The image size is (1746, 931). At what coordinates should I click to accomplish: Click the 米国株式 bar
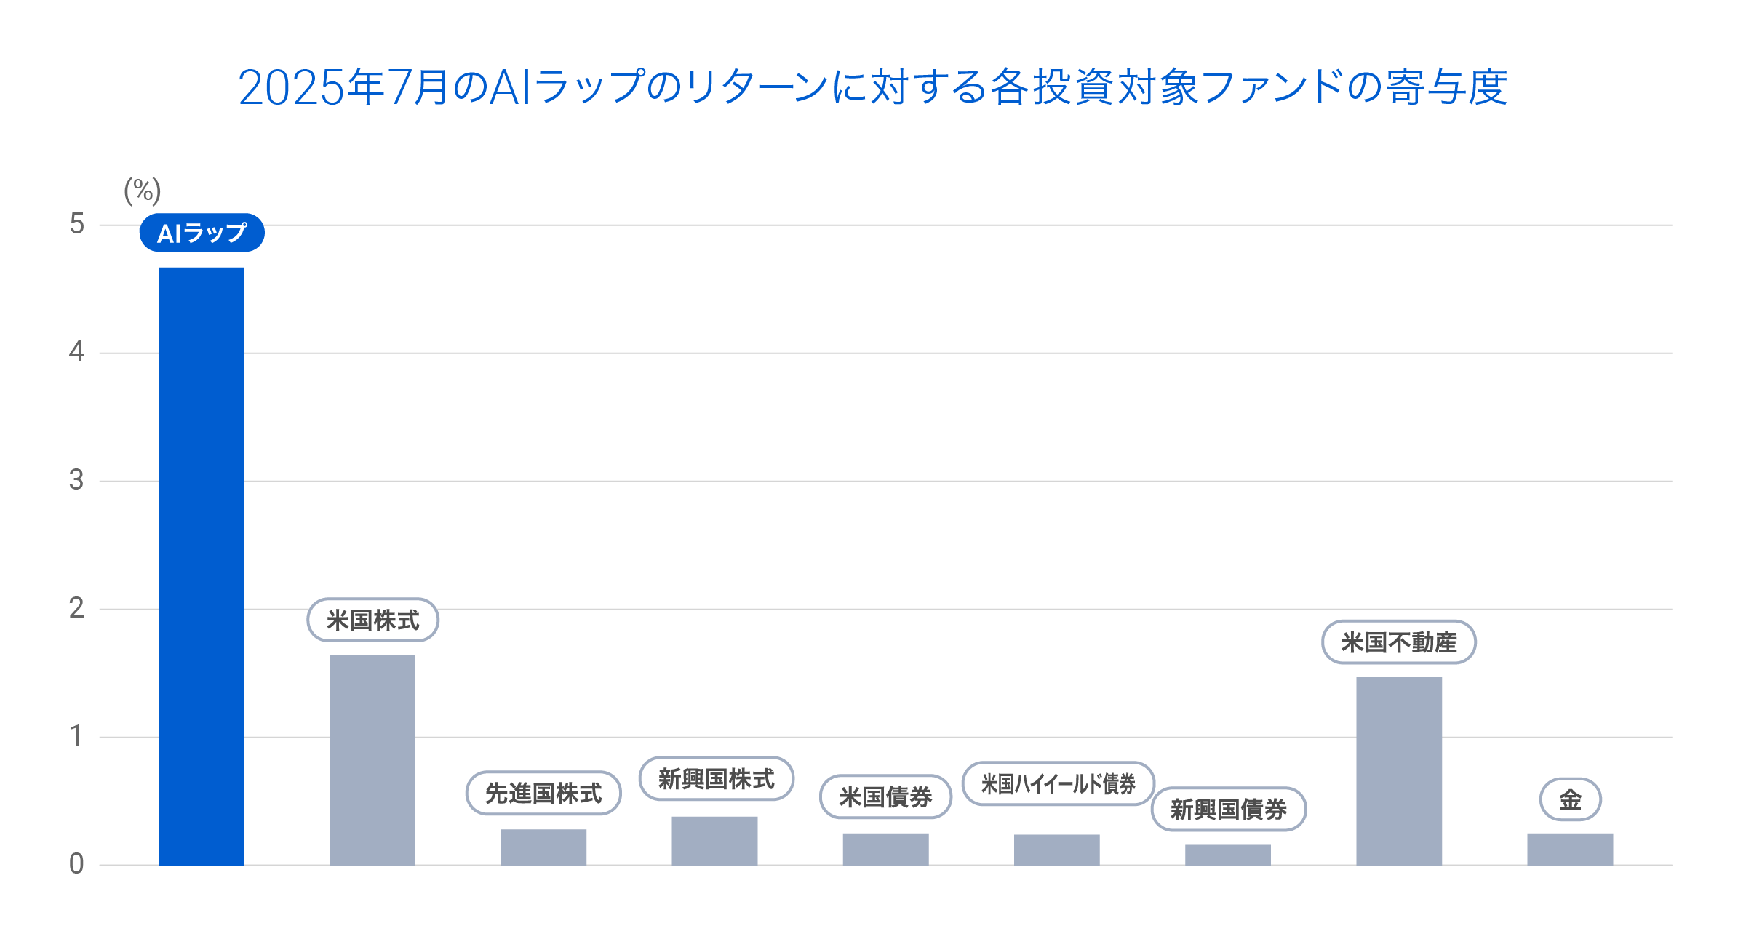point(372,760)
